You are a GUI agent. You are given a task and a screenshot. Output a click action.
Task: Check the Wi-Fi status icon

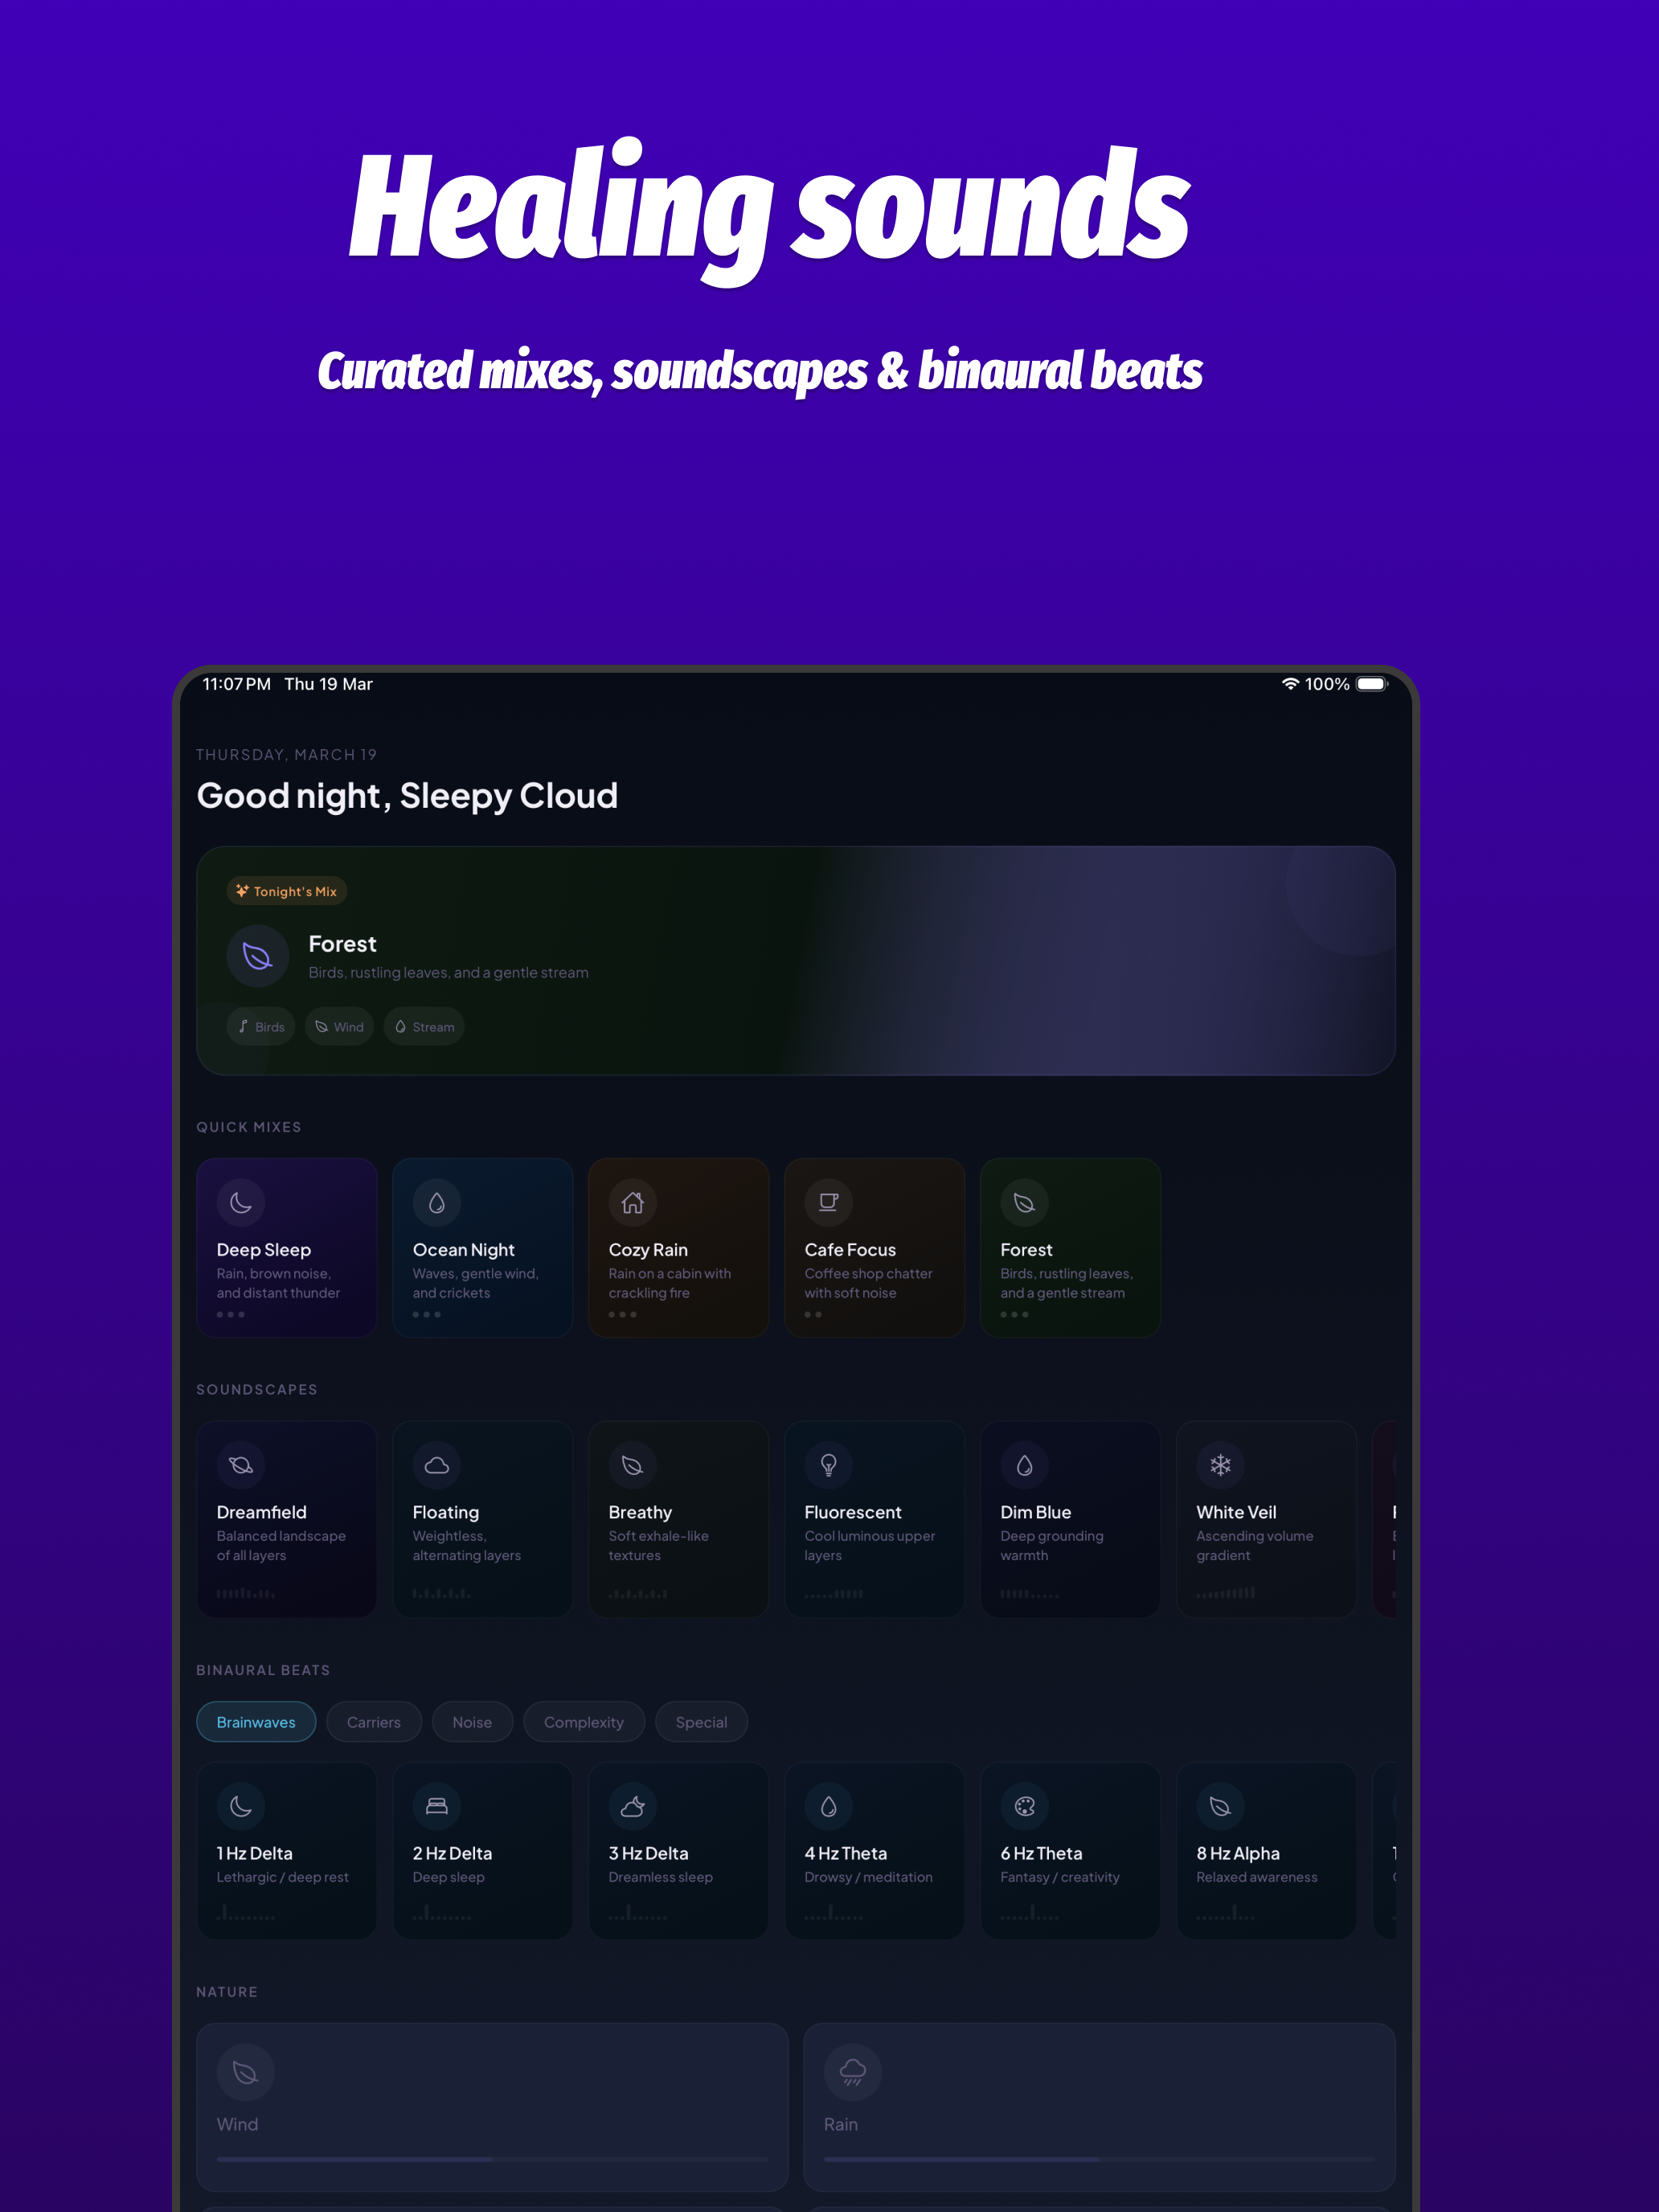[1290, 684]
